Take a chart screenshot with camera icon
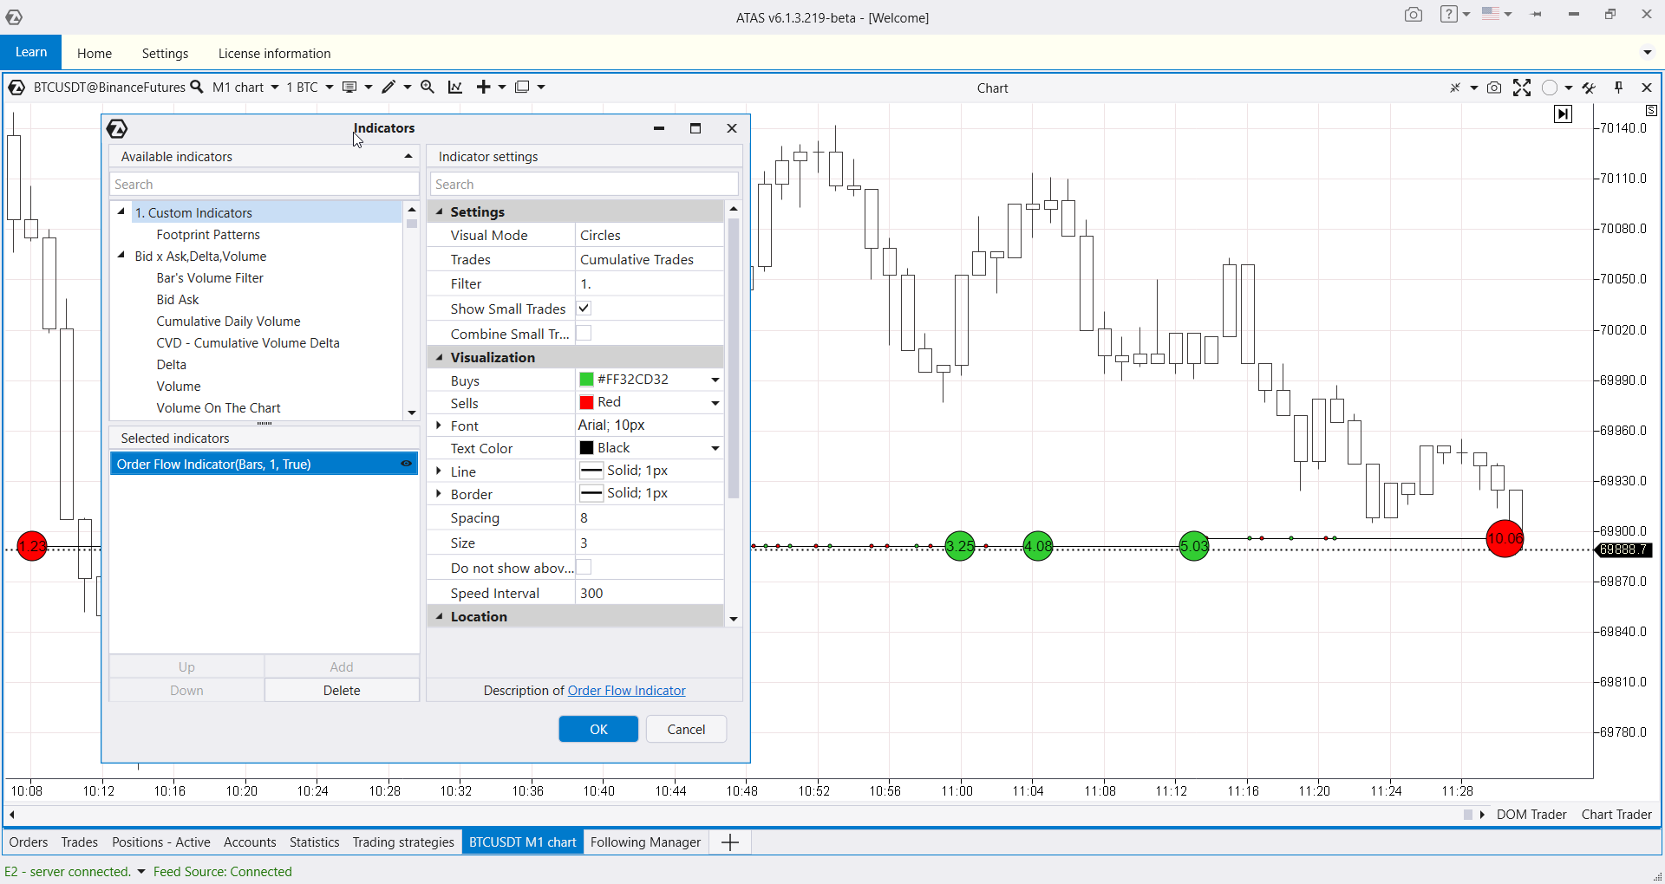The height and width of the screenshot is (884, 1665). coord(1494,88)
